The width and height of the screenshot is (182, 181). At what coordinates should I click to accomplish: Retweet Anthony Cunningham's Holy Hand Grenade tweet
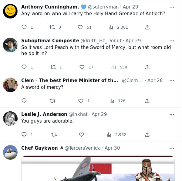click(52, 27)
